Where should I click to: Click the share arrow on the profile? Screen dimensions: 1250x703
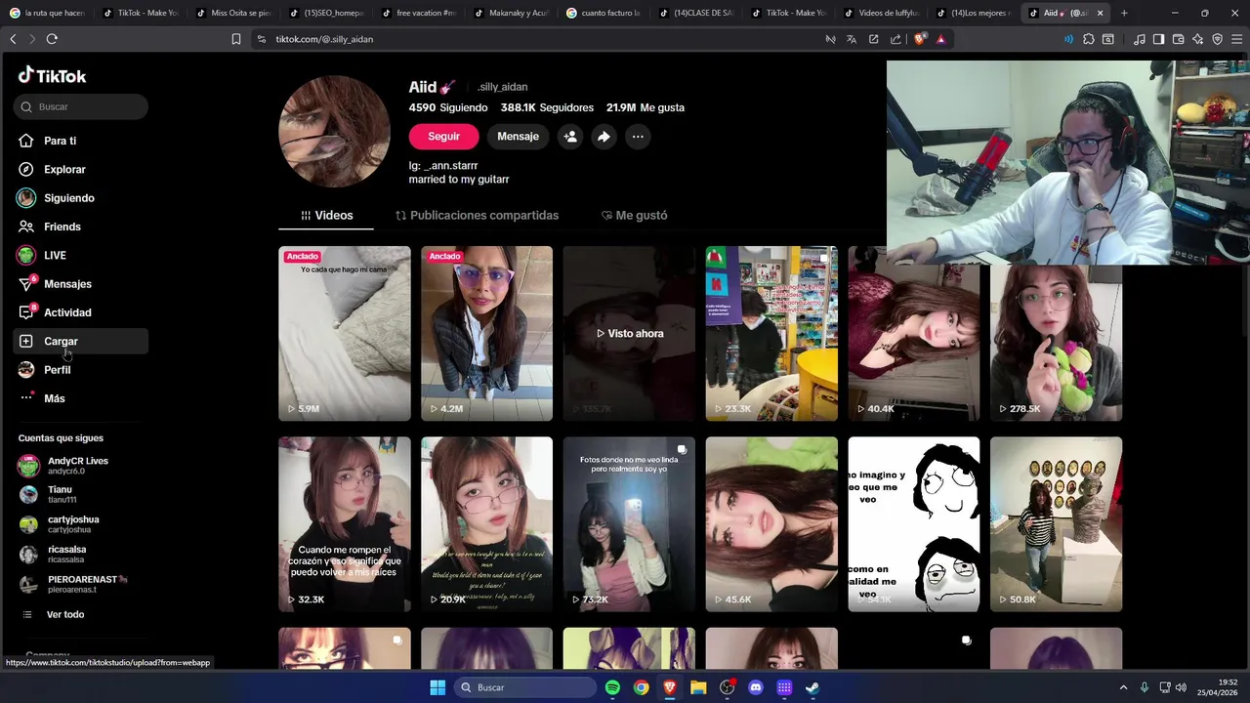pos(604,137)
